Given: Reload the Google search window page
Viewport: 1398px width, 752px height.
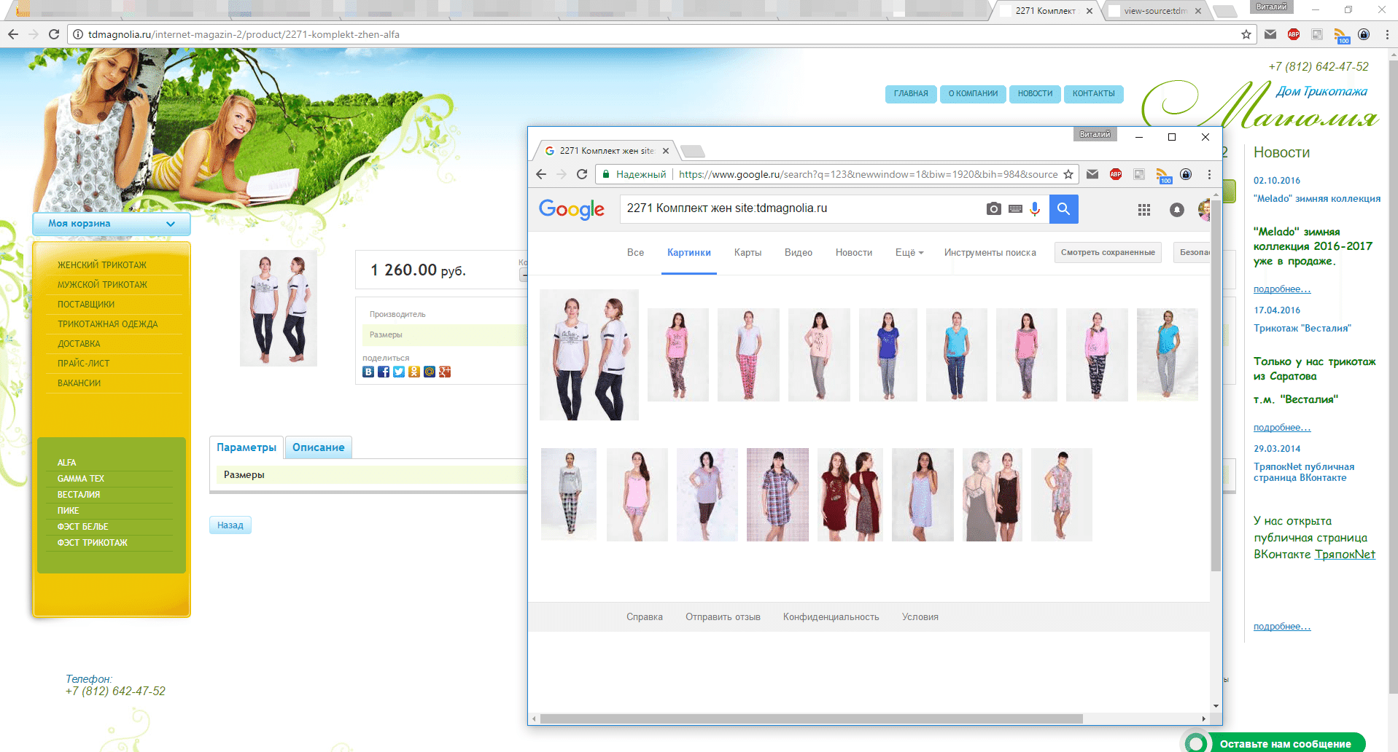Looking at the screenshot, I should (x=581, y=174).
